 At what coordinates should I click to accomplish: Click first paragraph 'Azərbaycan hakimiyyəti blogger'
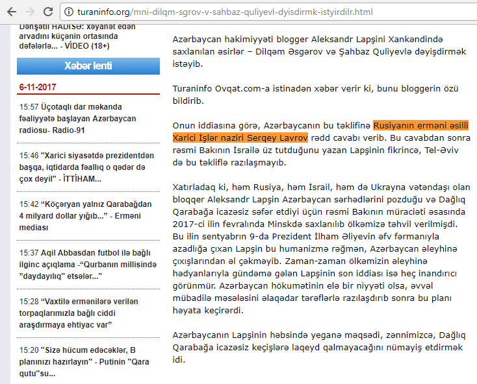[319, 52]
